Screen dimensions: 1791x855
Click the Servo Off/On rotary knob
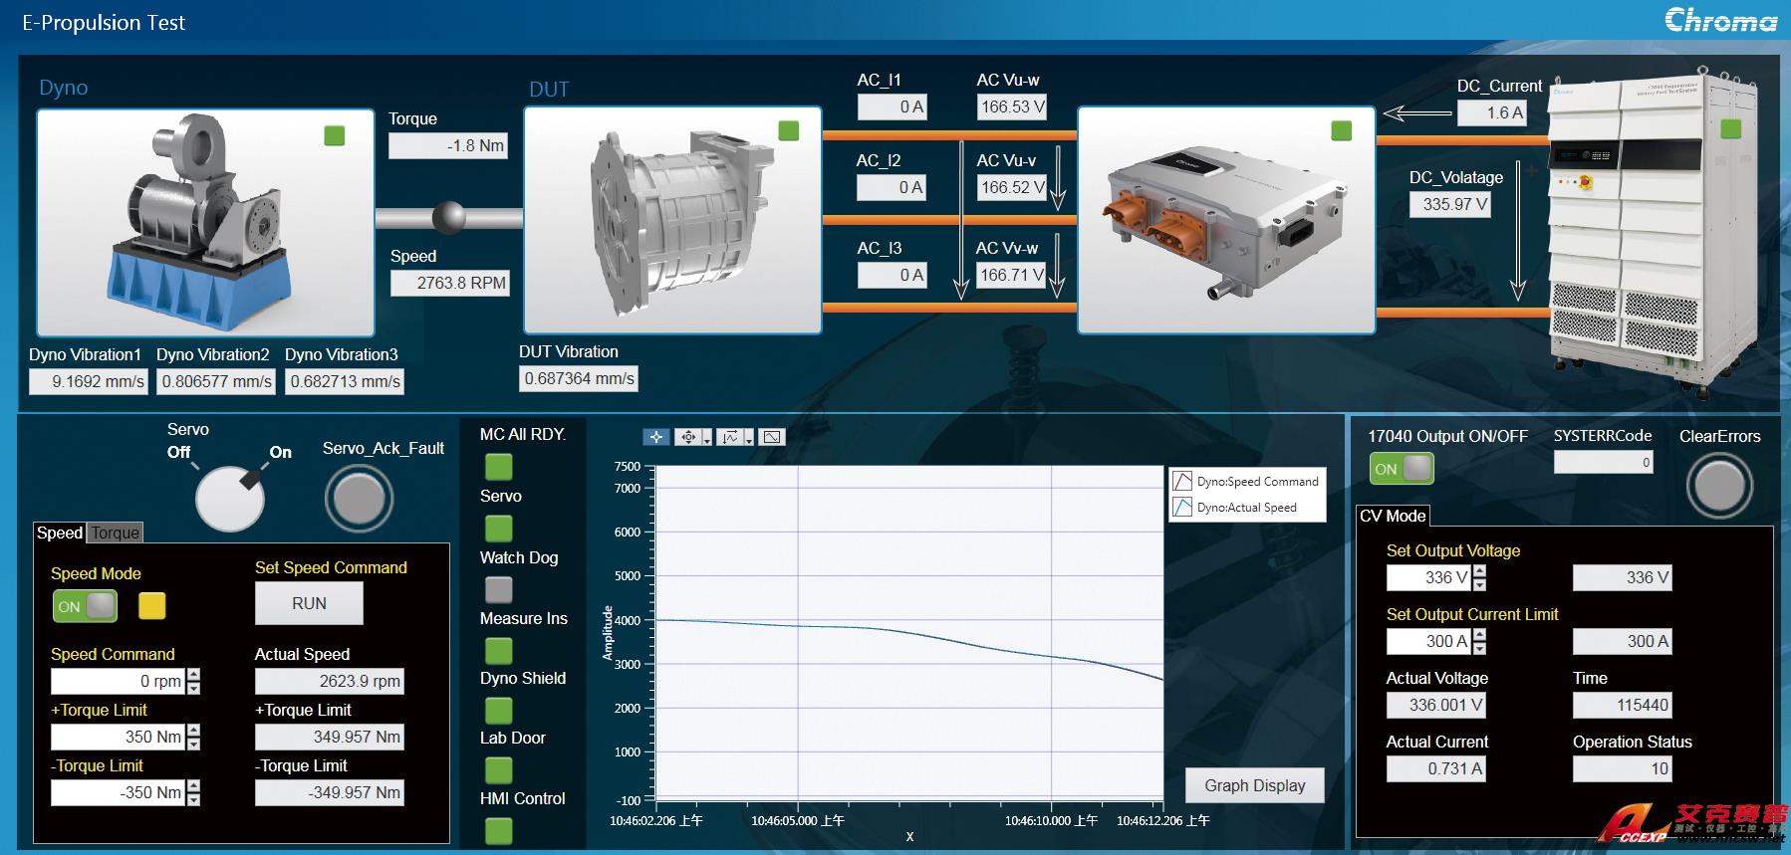click(230, 498)
